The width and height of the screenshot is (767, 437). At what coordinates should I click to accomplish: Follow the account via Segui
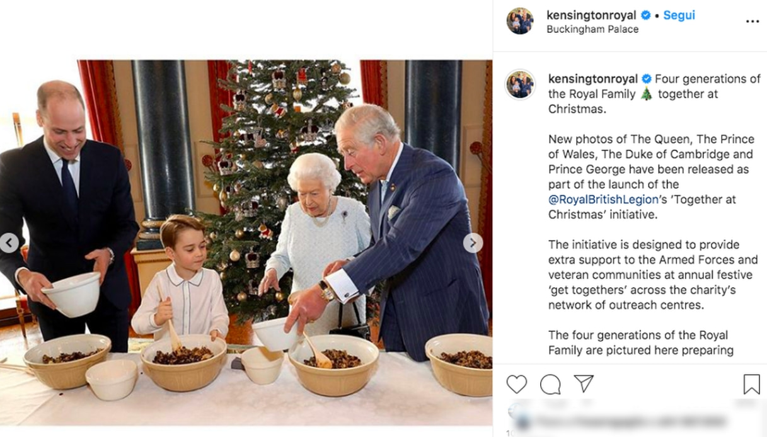pos(679,15)
